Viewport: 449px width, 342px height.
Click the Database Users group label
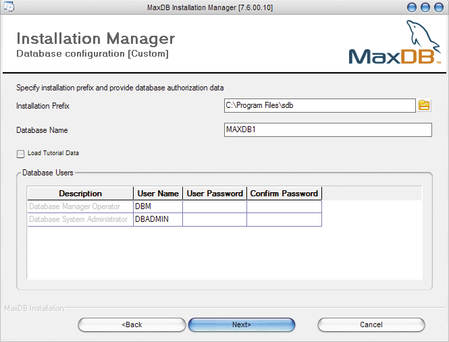coord(48,173)
